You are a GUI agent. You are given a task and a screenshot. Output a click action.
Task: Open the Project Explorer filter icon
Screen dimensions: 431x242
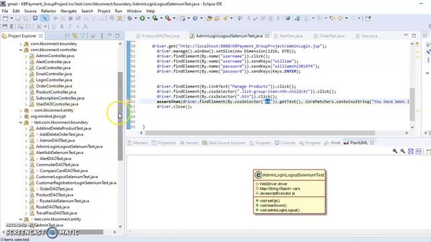pyautogui.click(x=82, y=36)
